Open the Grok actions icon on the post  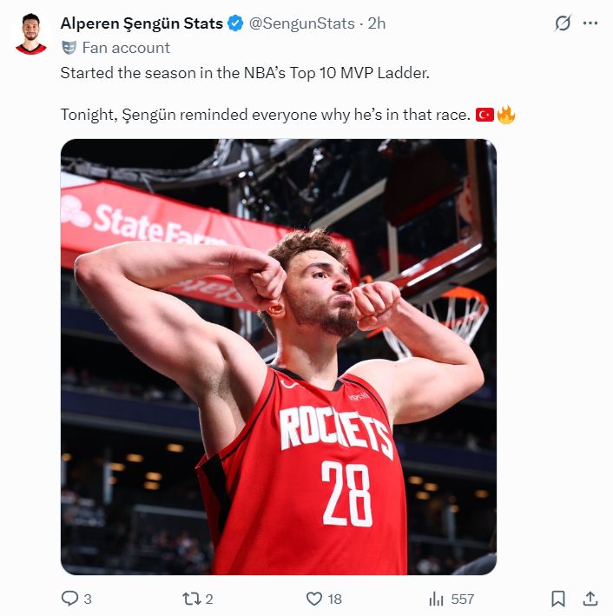click(563, 23)
